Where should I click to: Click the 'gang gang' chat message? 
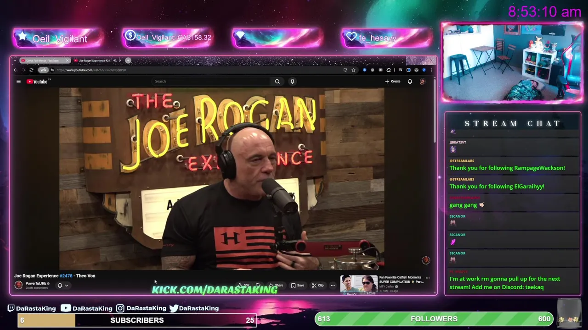pyautogui.click(x=466, y=205)
